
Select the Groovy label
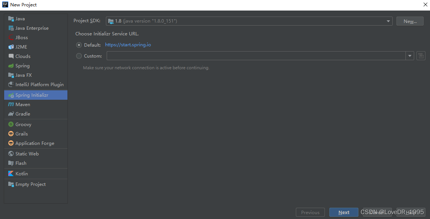[x=23, y=124]
